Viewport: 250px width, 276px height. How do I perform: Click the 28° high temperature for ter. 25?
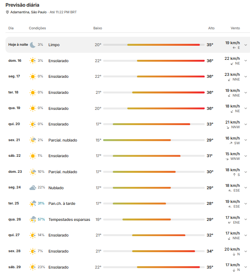point(210,203)
